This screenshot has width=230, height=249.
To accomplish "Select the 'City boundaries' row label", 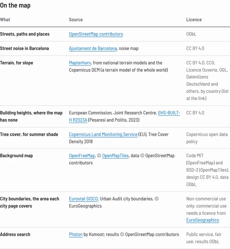I will coord(30,202).
